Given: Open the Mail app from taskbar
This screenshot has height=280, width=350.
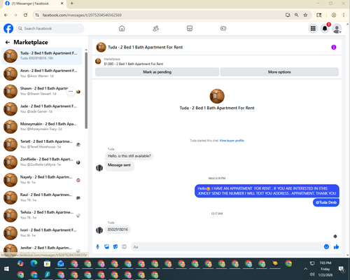Looking at the screenshot, I should click(x=61, y=263).
